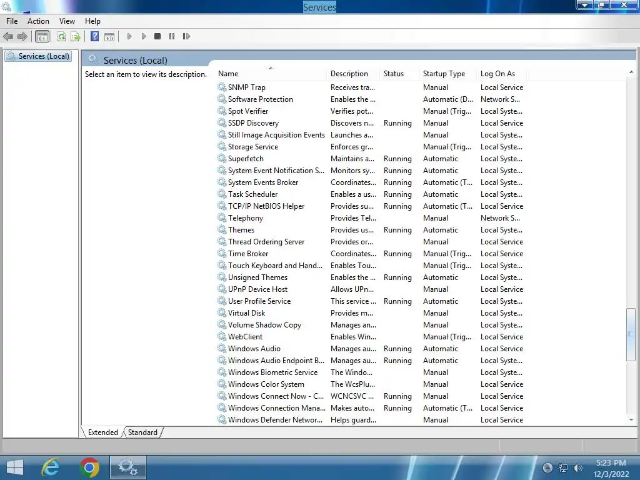Click the Refresh toolbar icon

(61, 37)
